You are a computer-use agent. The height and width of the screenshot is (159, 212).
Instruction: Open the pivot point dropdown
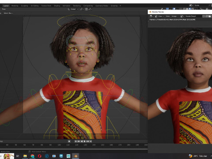coord(82,9)
